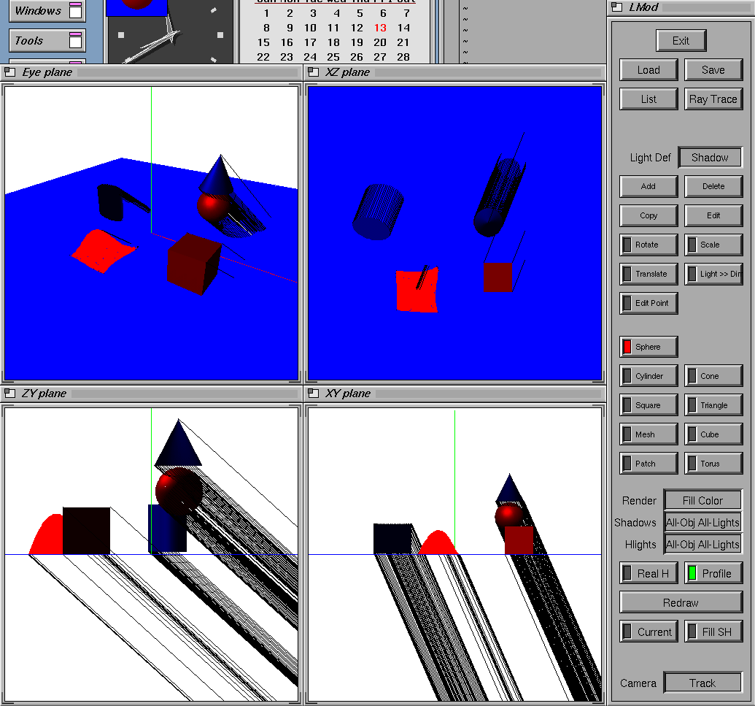The width and height of the screenshot is (755, 706).
Task: Open the Windows desktop menu
Action: tap(47, 11)
